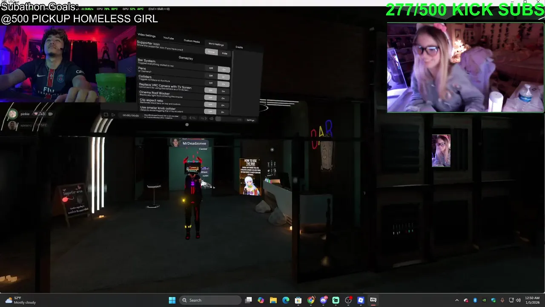
Task: Click the 277/500 KICK SUBS counter
Action: (x=465, y=10)
